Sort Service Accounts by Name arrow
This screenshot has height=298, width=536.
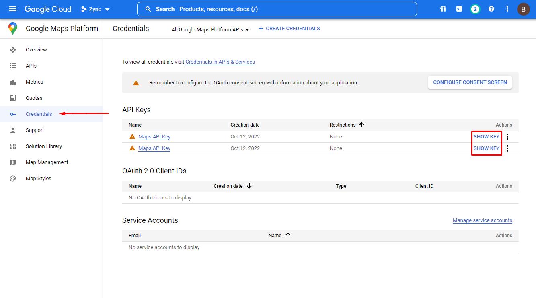288,236
